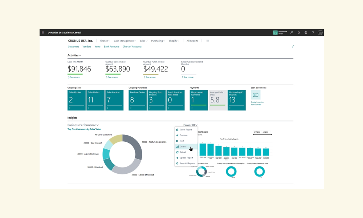Open the Ongoing Purch. Invoices tile
The image size is (363, 218).
click(156, 100)
